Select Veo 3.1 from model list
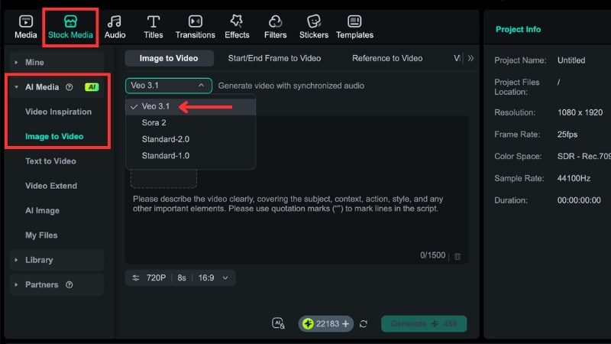This screenshot has height=344, width=611. 190,106
